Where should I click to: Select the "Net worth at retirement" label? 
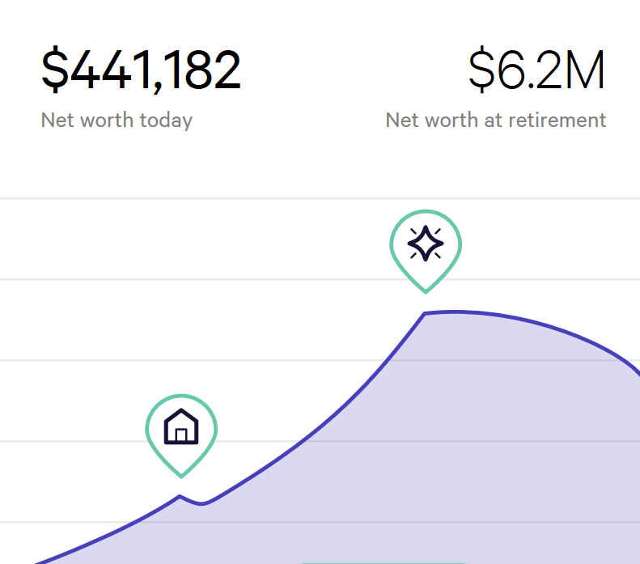495,121
